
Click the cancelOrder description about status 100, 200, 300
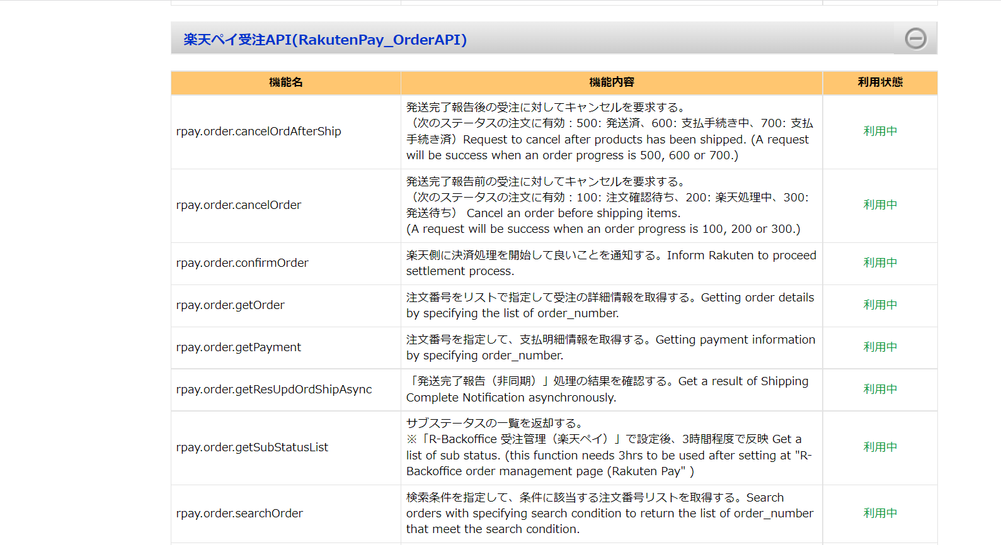pyautogui.click(x=609, y=205)
